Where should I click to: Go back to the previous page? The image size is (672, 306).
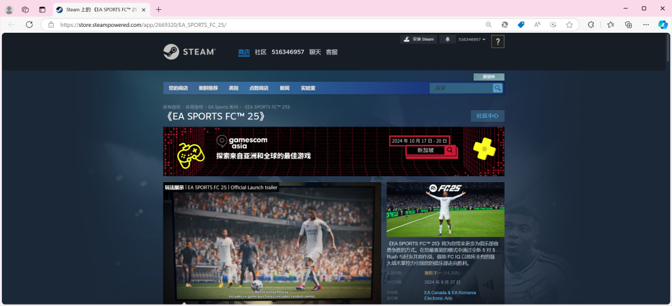click(12, 25)
